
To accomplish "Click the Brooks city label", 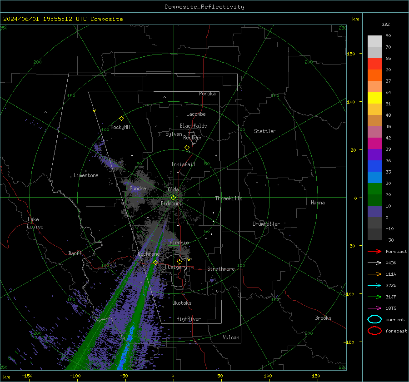I will [x=323, y=318].
